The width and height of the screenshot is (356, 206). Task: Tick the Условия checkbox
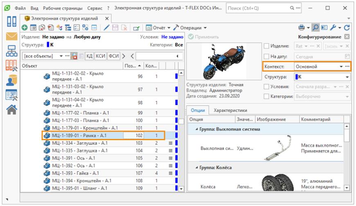[266, 87]
